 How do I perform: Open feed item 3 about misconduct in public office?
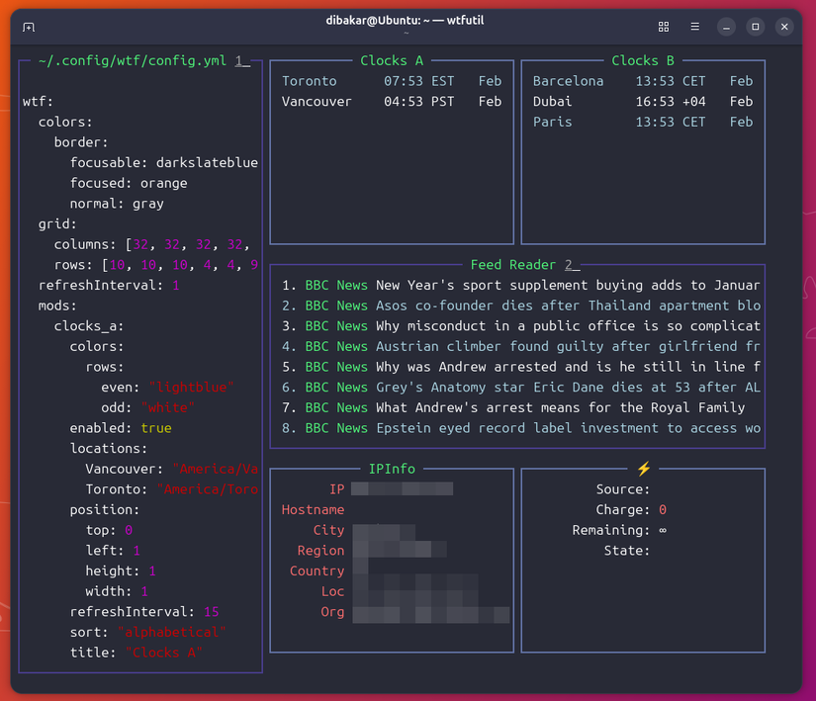[x=521, y=326]
